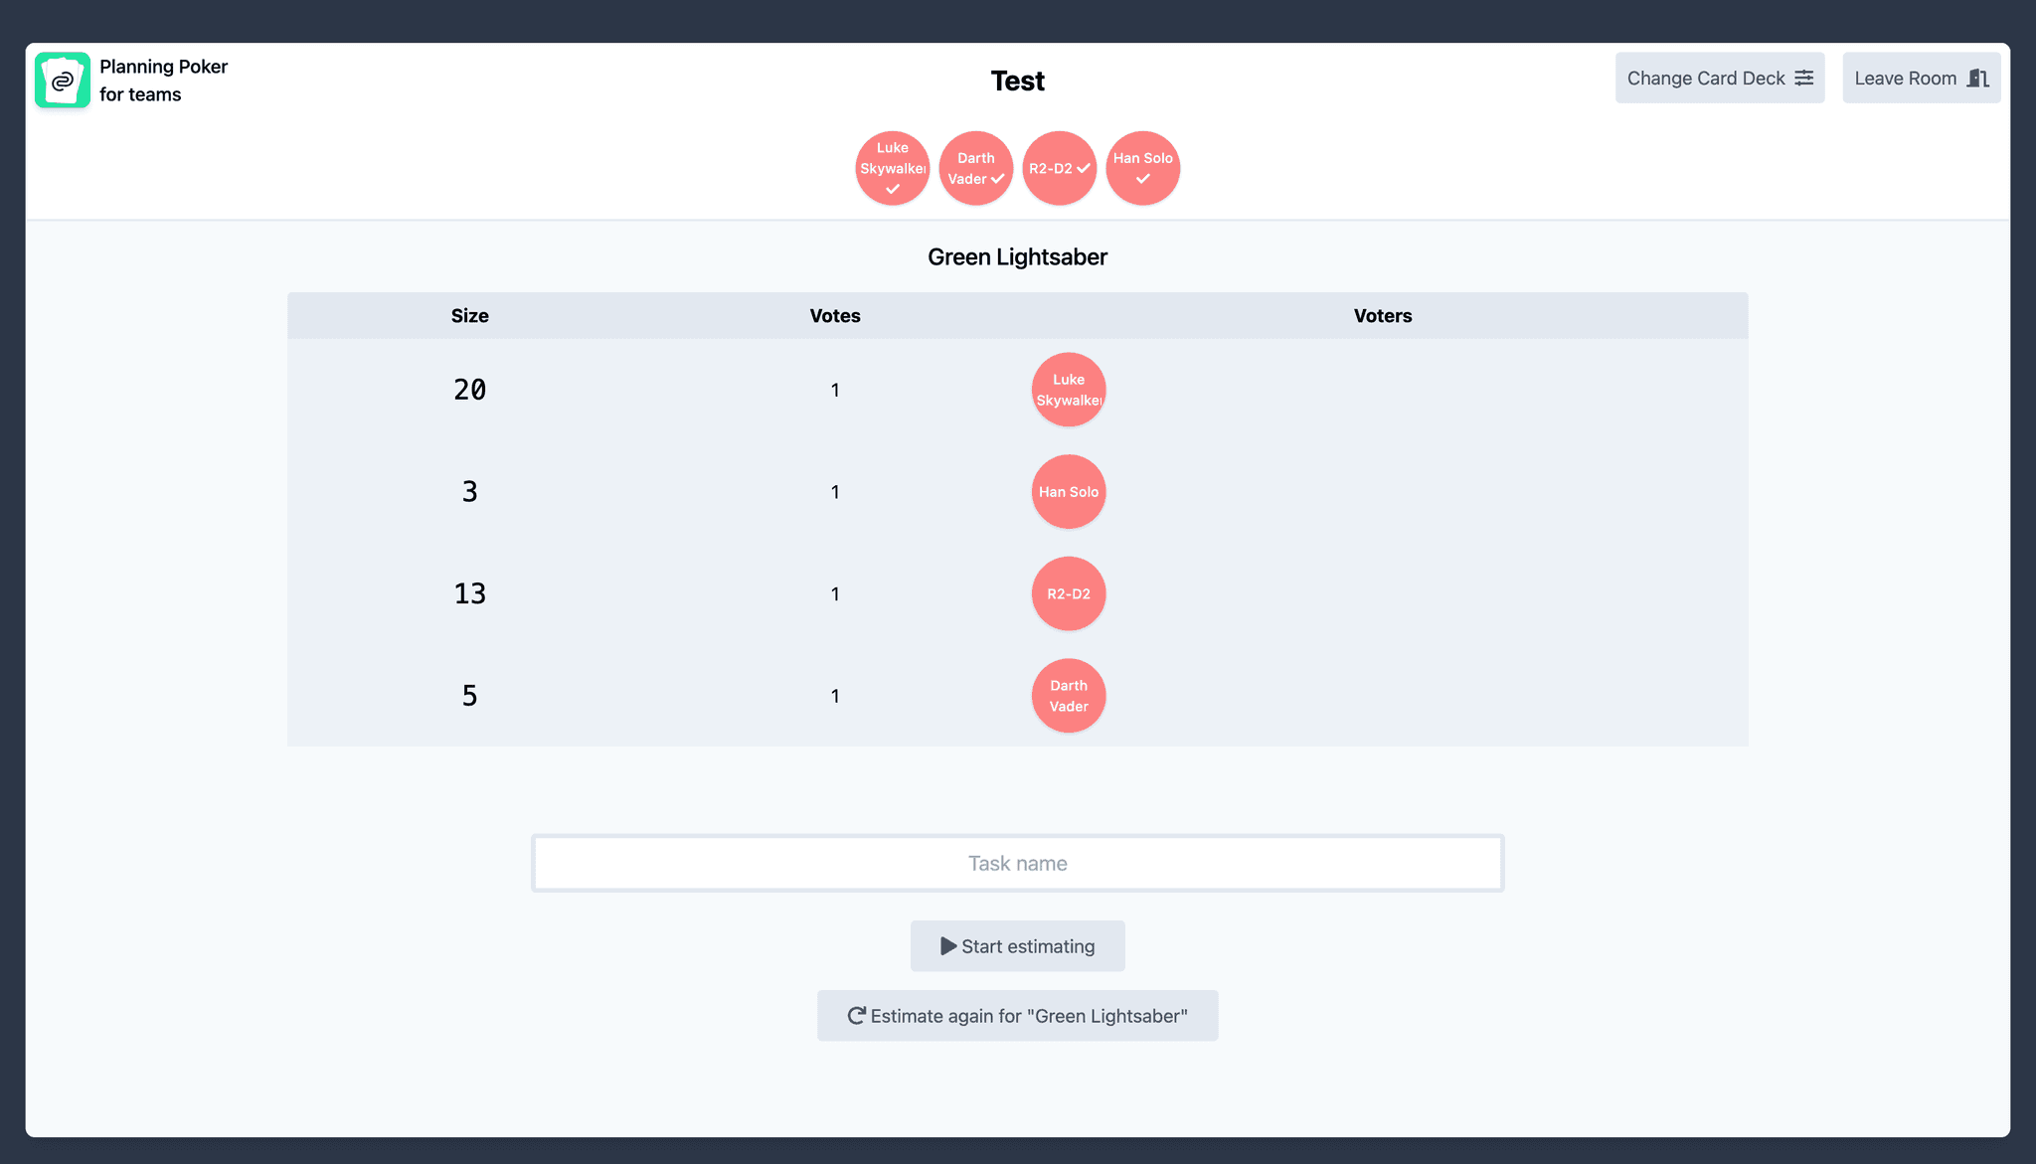2036x1164 pixels.
Task: Click Luke Skywalker's checkmark in header avatar
Action: point(893,189)
